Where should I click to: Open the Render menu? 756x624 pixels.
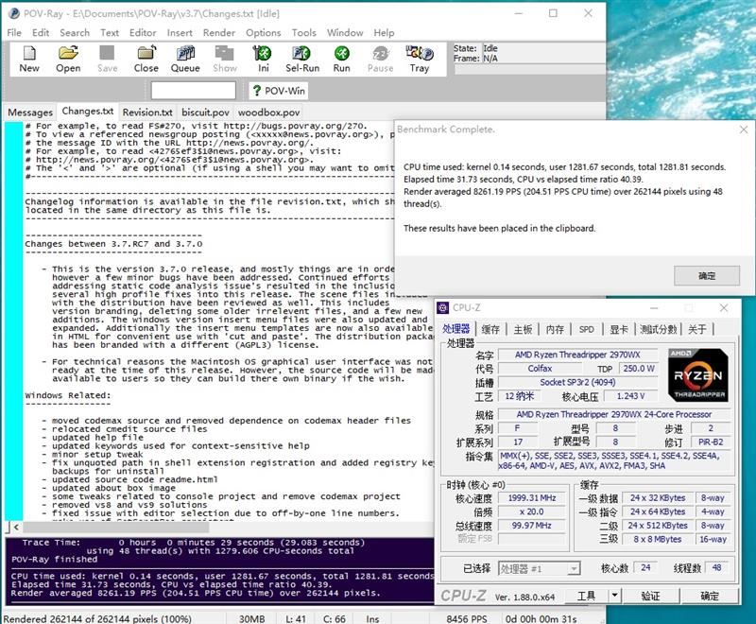[x=219, y=33]
